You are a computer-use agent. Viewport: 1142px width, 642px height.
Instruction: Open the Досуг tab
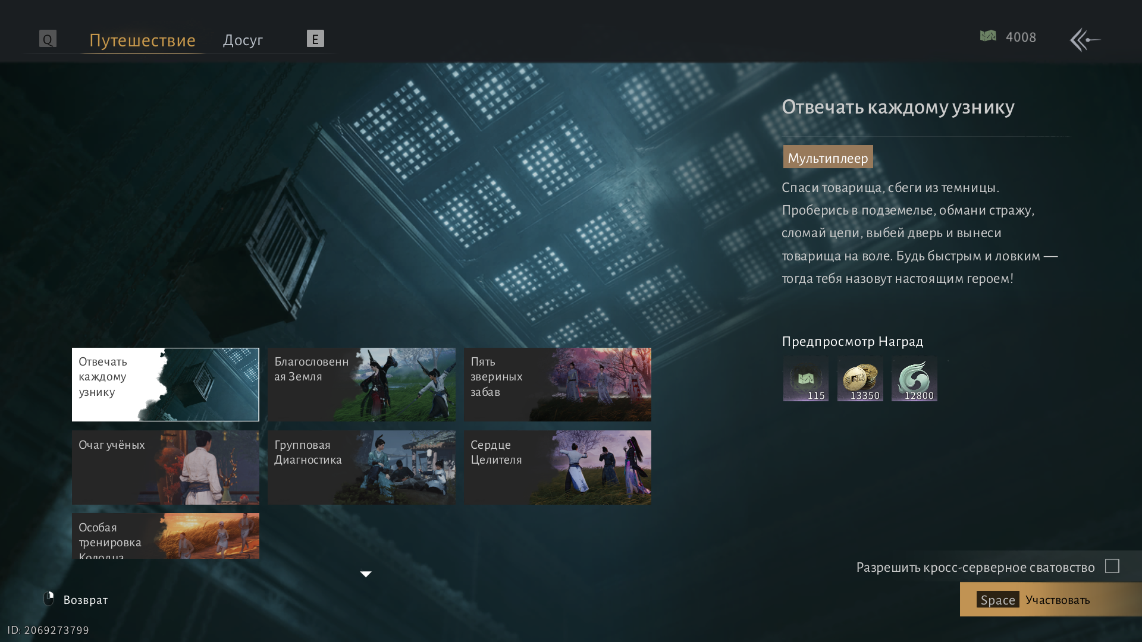pos(243,40)
